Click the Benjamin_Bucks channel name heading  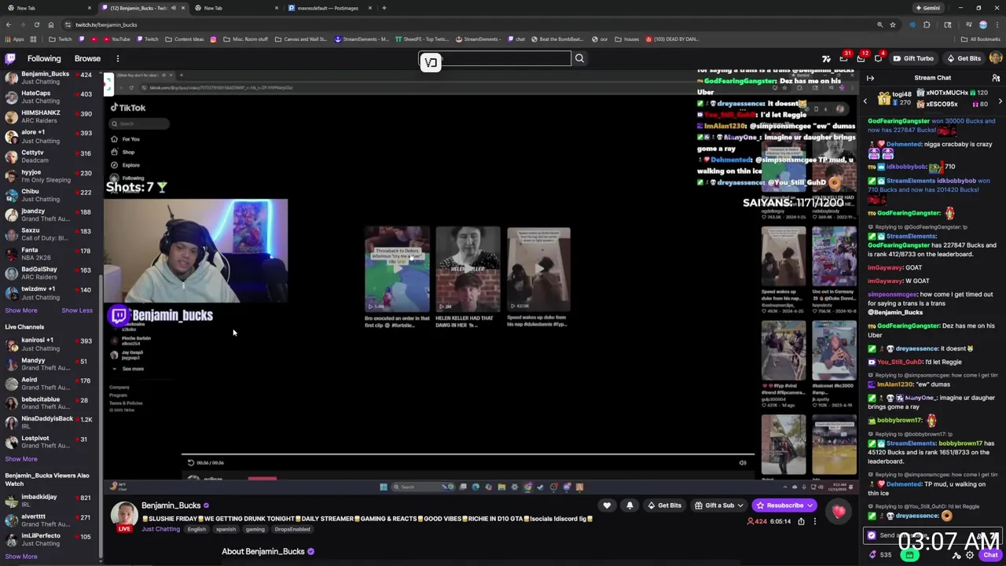pos(171,505)
